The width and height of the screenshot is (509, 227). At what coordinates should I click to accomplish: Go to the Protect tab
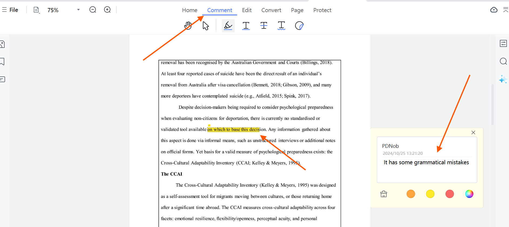point(322,10)
